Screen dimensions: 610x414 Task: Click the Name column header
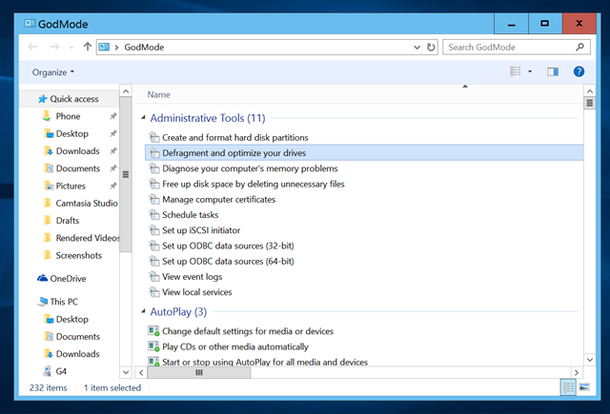159,95
